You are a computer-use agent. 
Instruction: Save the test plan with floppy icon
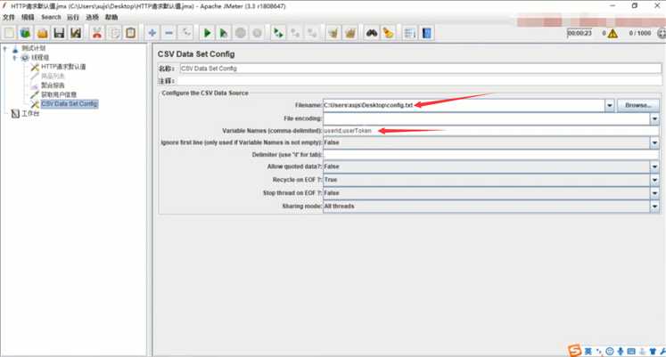coord(59,33)
